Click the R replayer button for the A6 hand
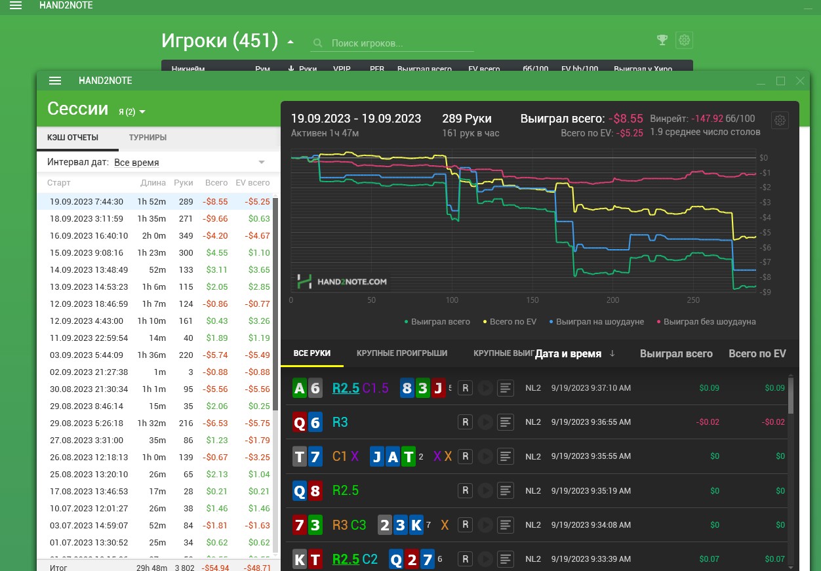Viewport: 821px width, 571px height. tap(465, 388)
